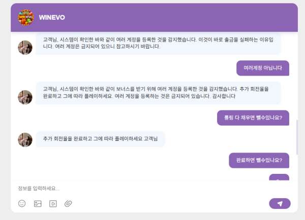Click the partially visible purple bubble at bottom
Image resolution: width=305 pixels, height=220 pixels.
click(x=279, y=177)
